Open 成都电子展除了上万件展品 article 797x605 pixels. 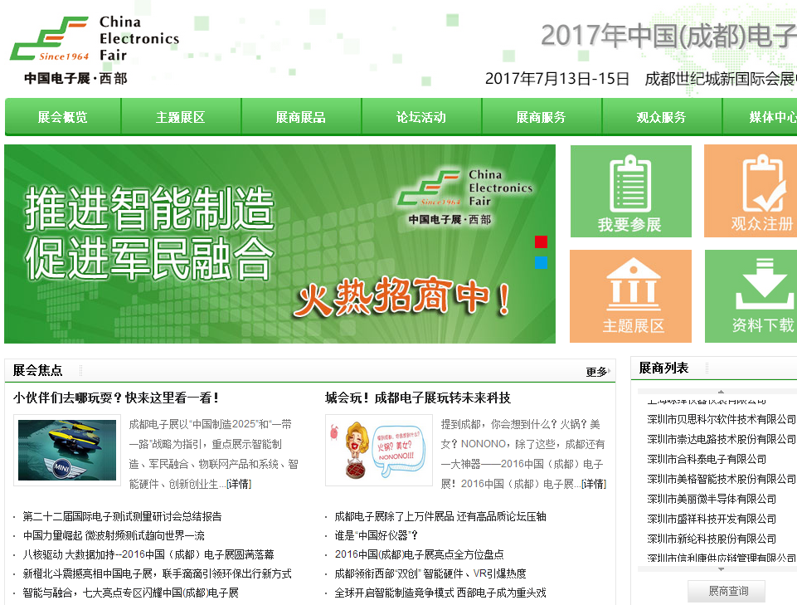coord(440,516)
